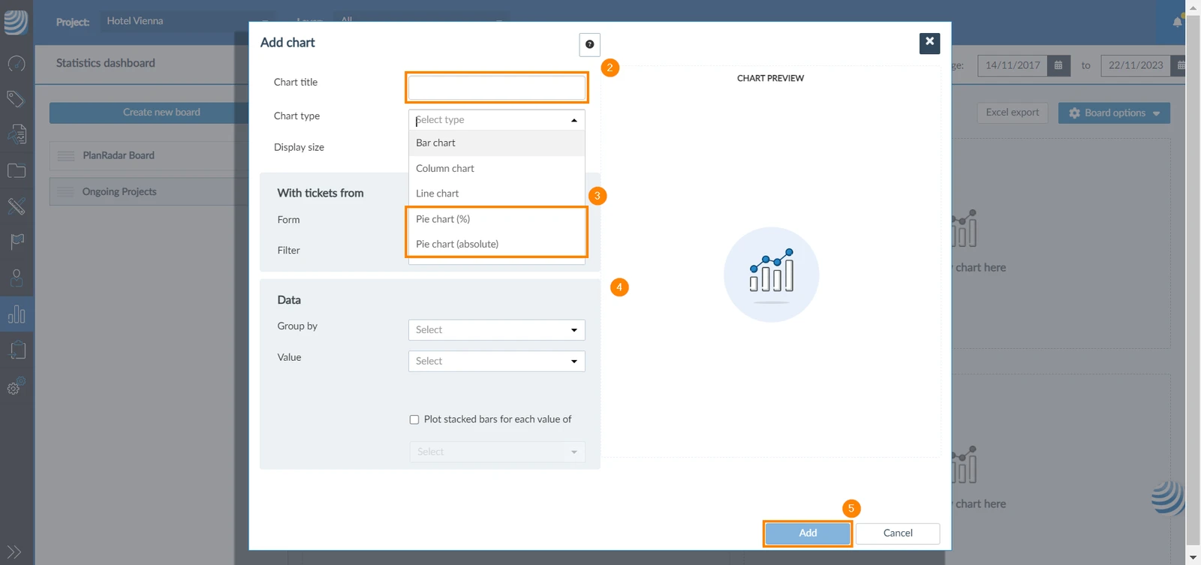Viewport: 1201px width, 565px height.
Task: Open the documents layers sidebar icon
Action: pos(17,134)
